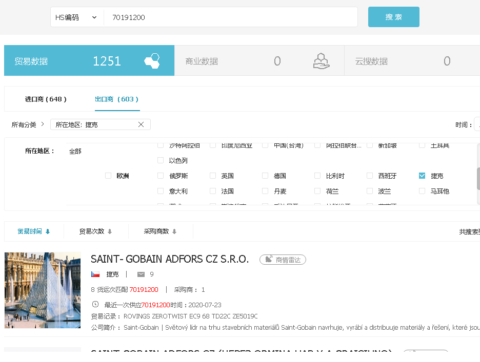480x362 pixels.
Task: Click the 采购商数 sort arrow icon
Action: (174, 232)
